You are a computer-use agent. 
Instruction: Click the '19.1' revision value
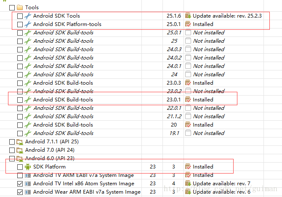[174, 133]
